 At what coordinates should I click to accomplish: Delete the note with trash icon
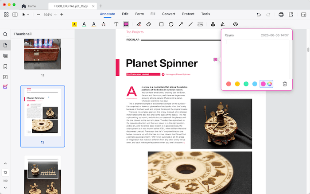(x=285, y=84)
